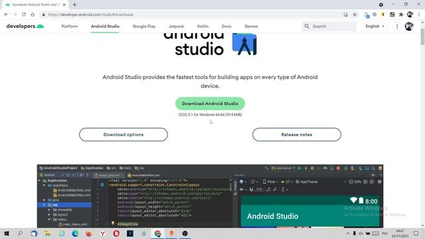
Task: Click the translate extension icon with blue badge
Action: pos(366,15)
